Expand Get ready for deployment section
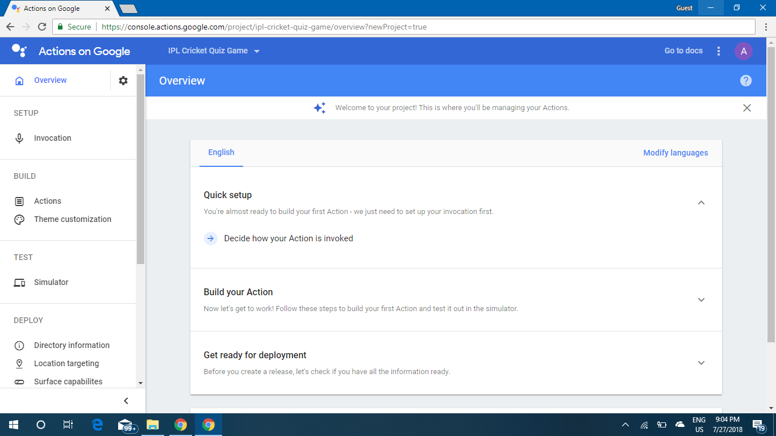The height and width of the screenshot is (436, 776). point(701,363)
